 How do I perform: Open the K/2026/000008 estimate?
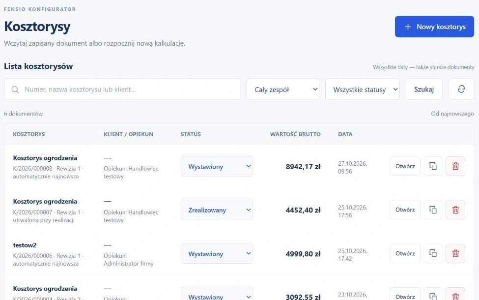point(405,166)
